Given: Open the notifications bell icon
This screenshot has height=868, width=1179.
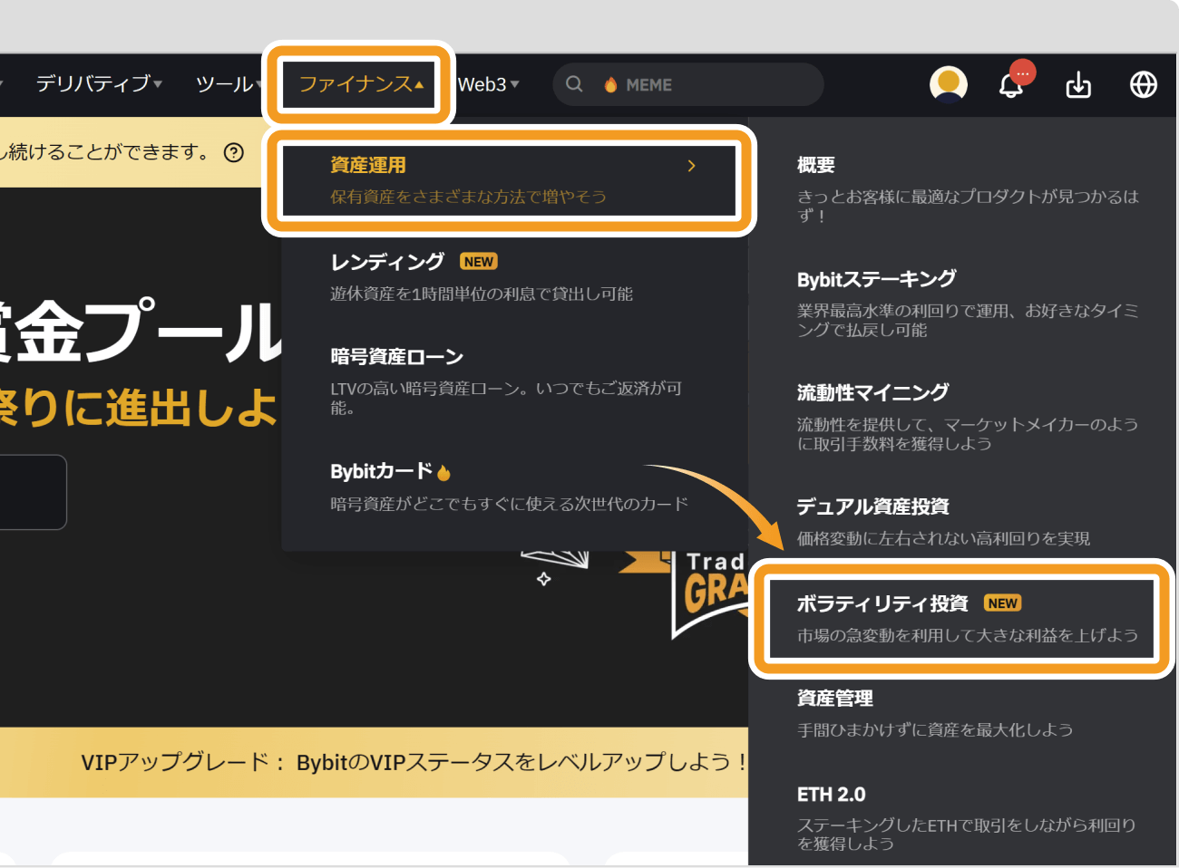Looking at the screenshot, I should (1011, 85).
